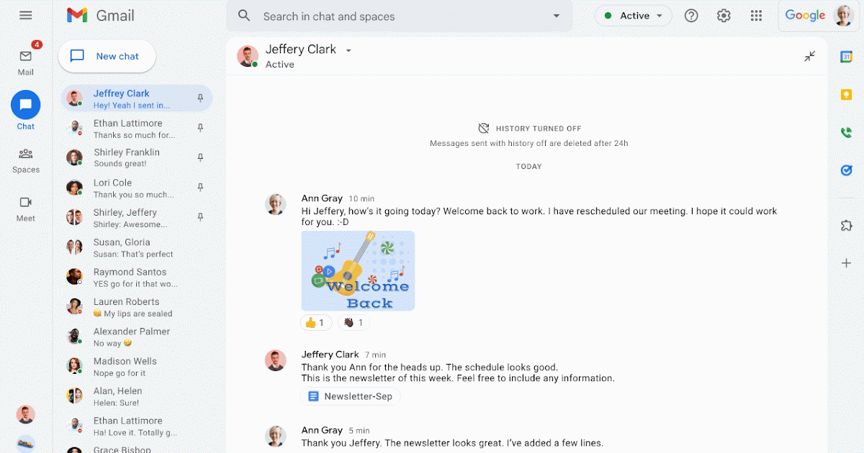Open the Active status dropdown
The width and height of the screenshot is (864, 453).
tap(634, 14)
